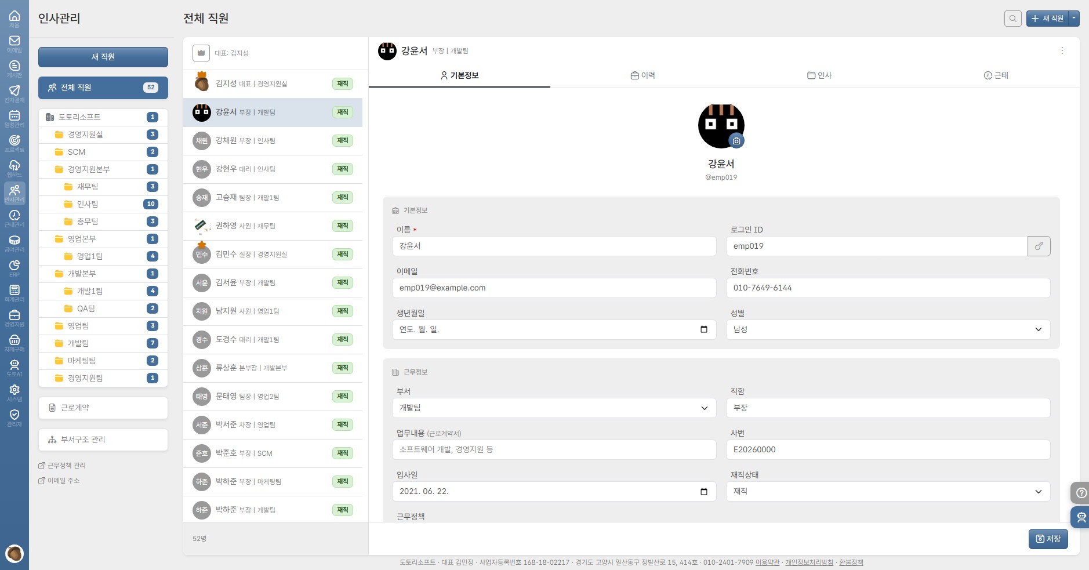
Task: Go to 일정관리 calendar icon
Action: click(x=14, y=118)
